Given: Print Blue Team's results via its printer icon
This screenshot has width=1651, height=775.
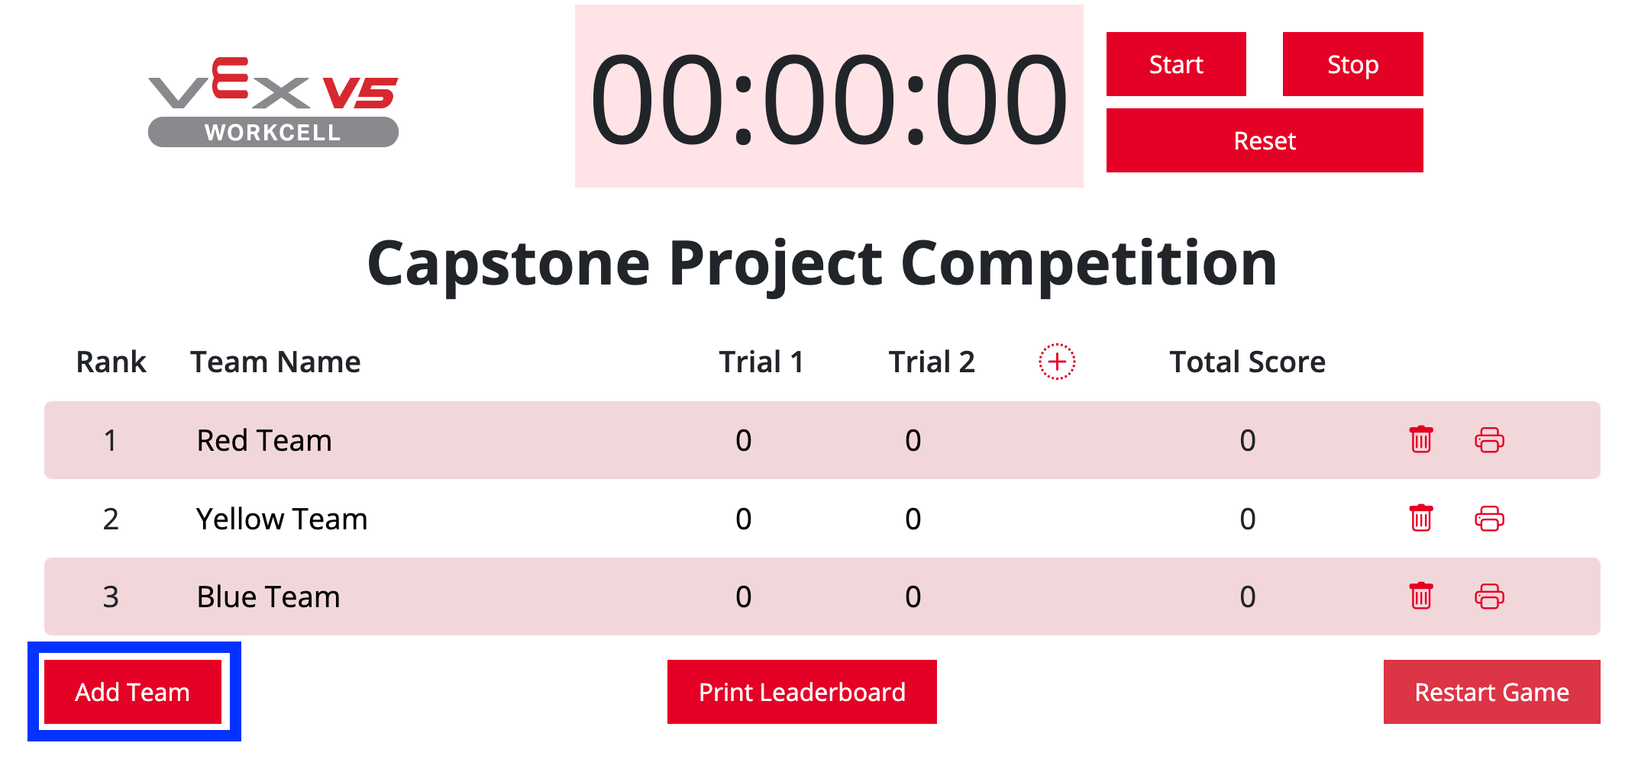Looking at the screenshot, I should tap(1490, 597).
